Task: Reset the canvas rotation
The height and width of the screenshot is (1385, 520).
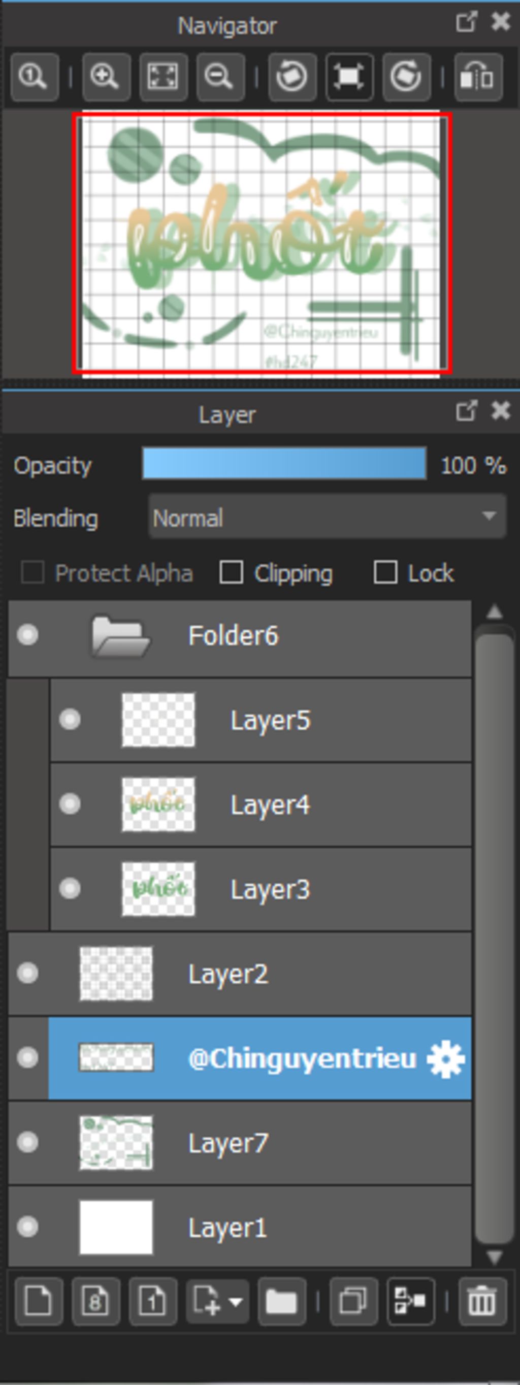Action: pyautogui.click(x=349, y=77)
